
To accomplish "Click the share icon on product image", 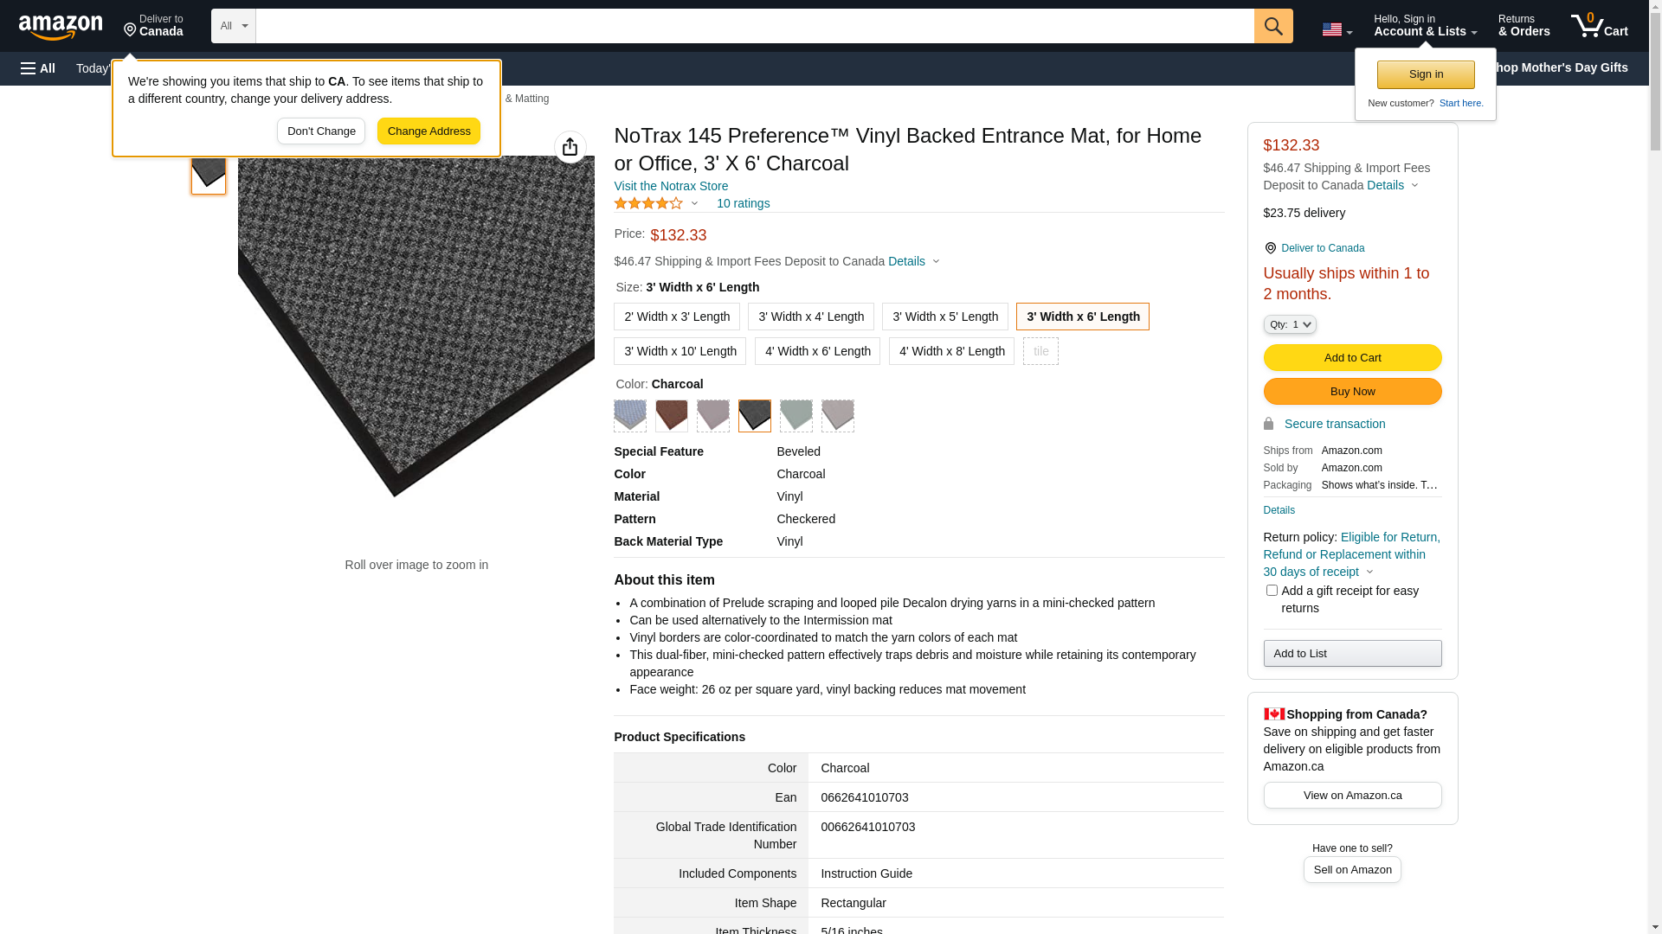I will pyautogui.click(x=570, y=147).
